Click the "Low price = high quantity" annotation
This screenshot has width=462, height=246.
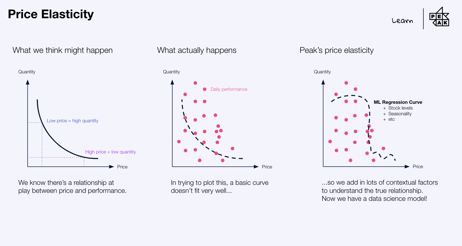(72, 121)
